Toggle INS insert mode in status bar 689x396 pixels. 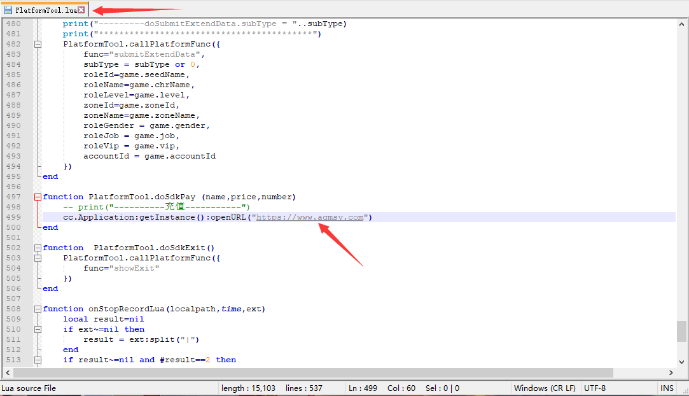point(667,388)
